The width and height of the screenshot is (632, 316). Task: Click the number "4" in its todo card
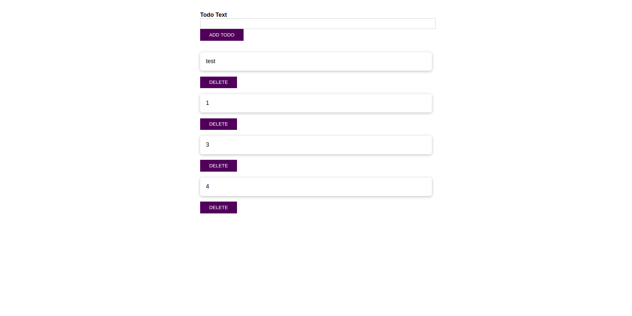[x=207, y=186]
